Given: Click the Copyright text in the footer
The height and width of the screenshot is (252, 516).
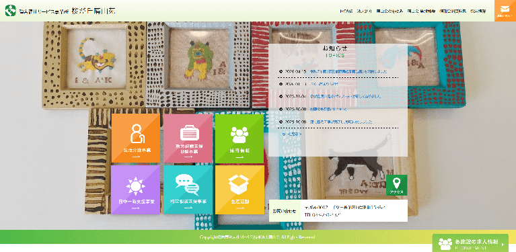Looking at the screenshot, I should pos(258,237).
